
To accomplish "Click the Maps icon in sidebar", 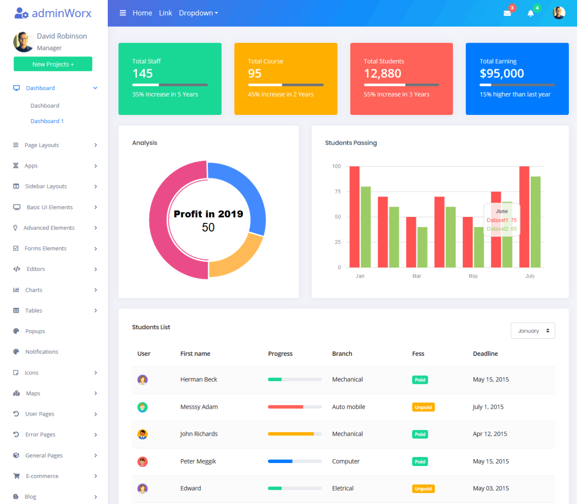I will click(x=17, y=393).
